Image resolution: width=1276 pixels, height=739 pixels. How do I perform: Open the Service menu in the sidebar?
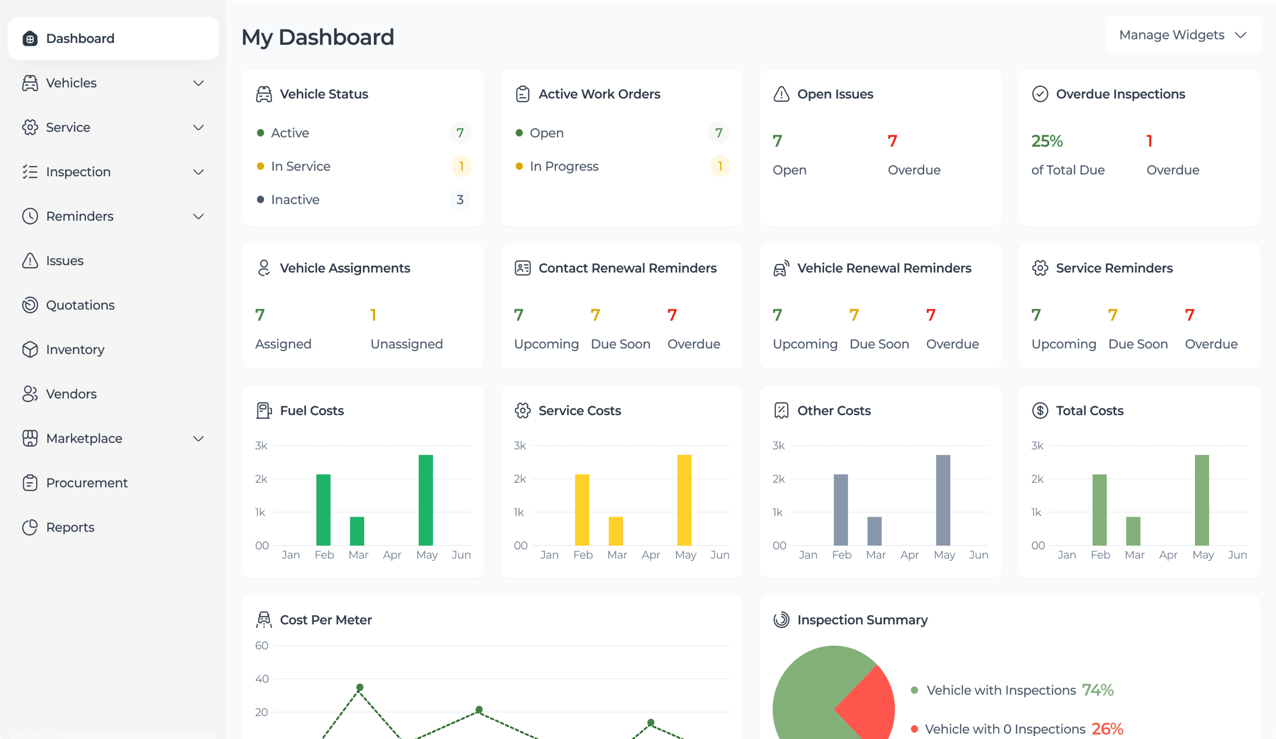68,127
